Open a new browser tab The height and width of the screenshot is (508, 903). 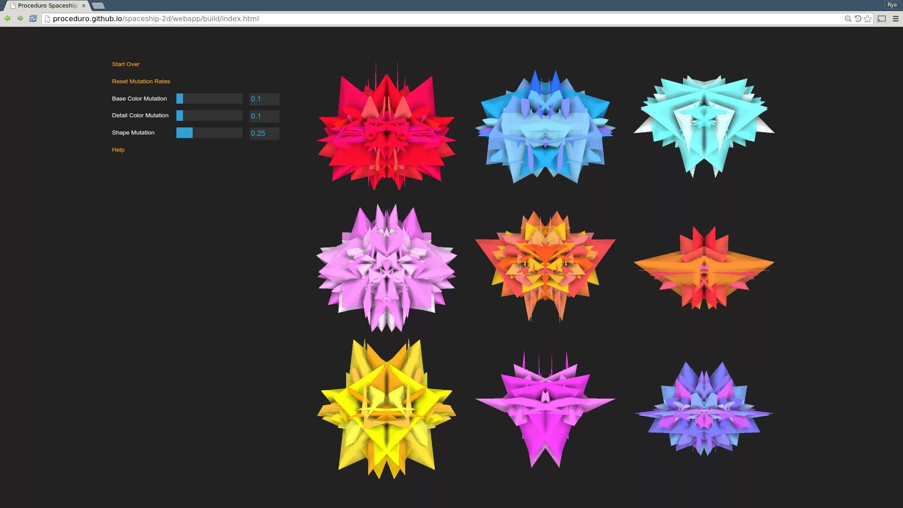coord(98,6)
